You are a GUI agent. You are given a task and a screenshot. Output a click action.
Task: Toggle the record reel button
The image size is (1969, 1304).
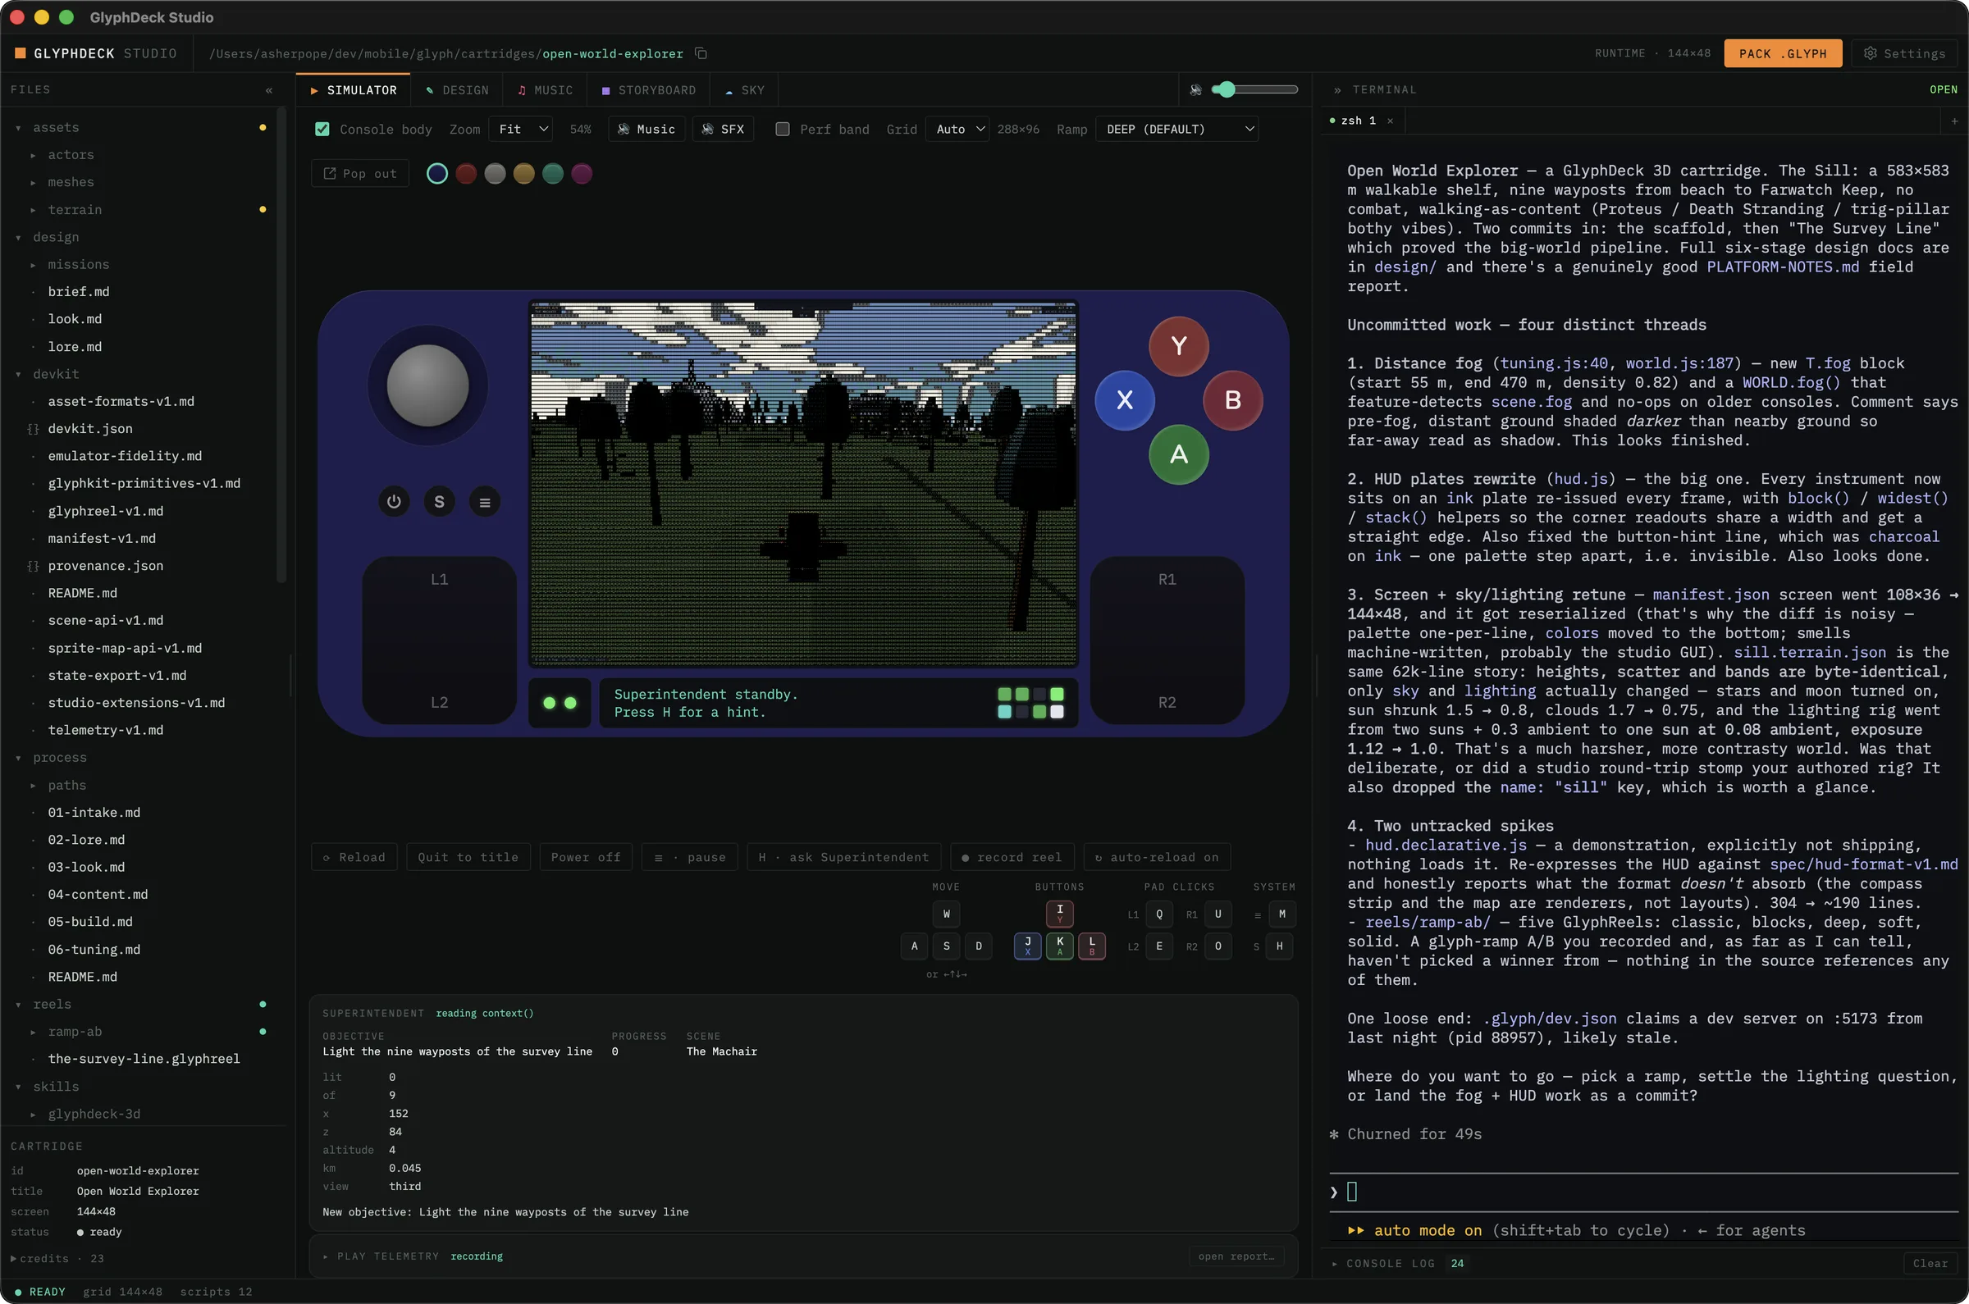(x=1012, y=856)
